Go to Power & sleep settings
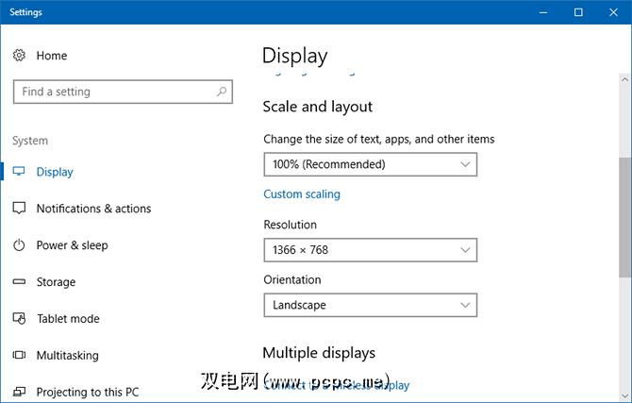The height and width of the screenshot is (403, 632). tap(72, 245)
